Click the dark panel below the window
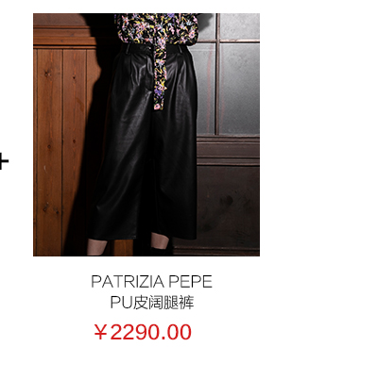Screen dimensions: 378x380 (229, 205)
